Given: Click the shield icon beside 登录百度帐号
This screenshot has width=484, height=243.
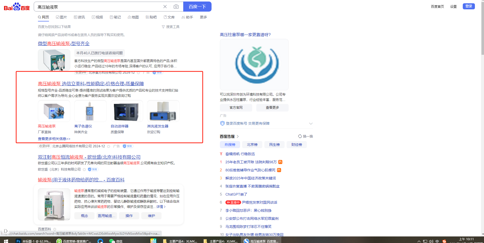Looking at the screenshot, I should point(222,123).
